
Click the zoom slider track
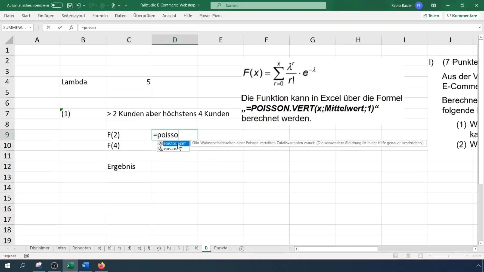click(x=448, y=256)
